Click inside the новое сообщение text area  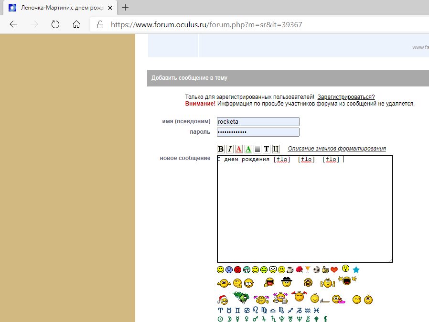(305, 210)
